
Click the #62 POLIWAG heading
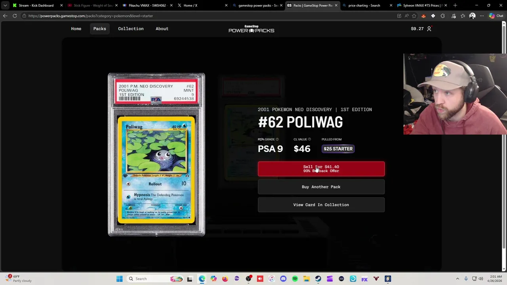(x=300, y=123)
